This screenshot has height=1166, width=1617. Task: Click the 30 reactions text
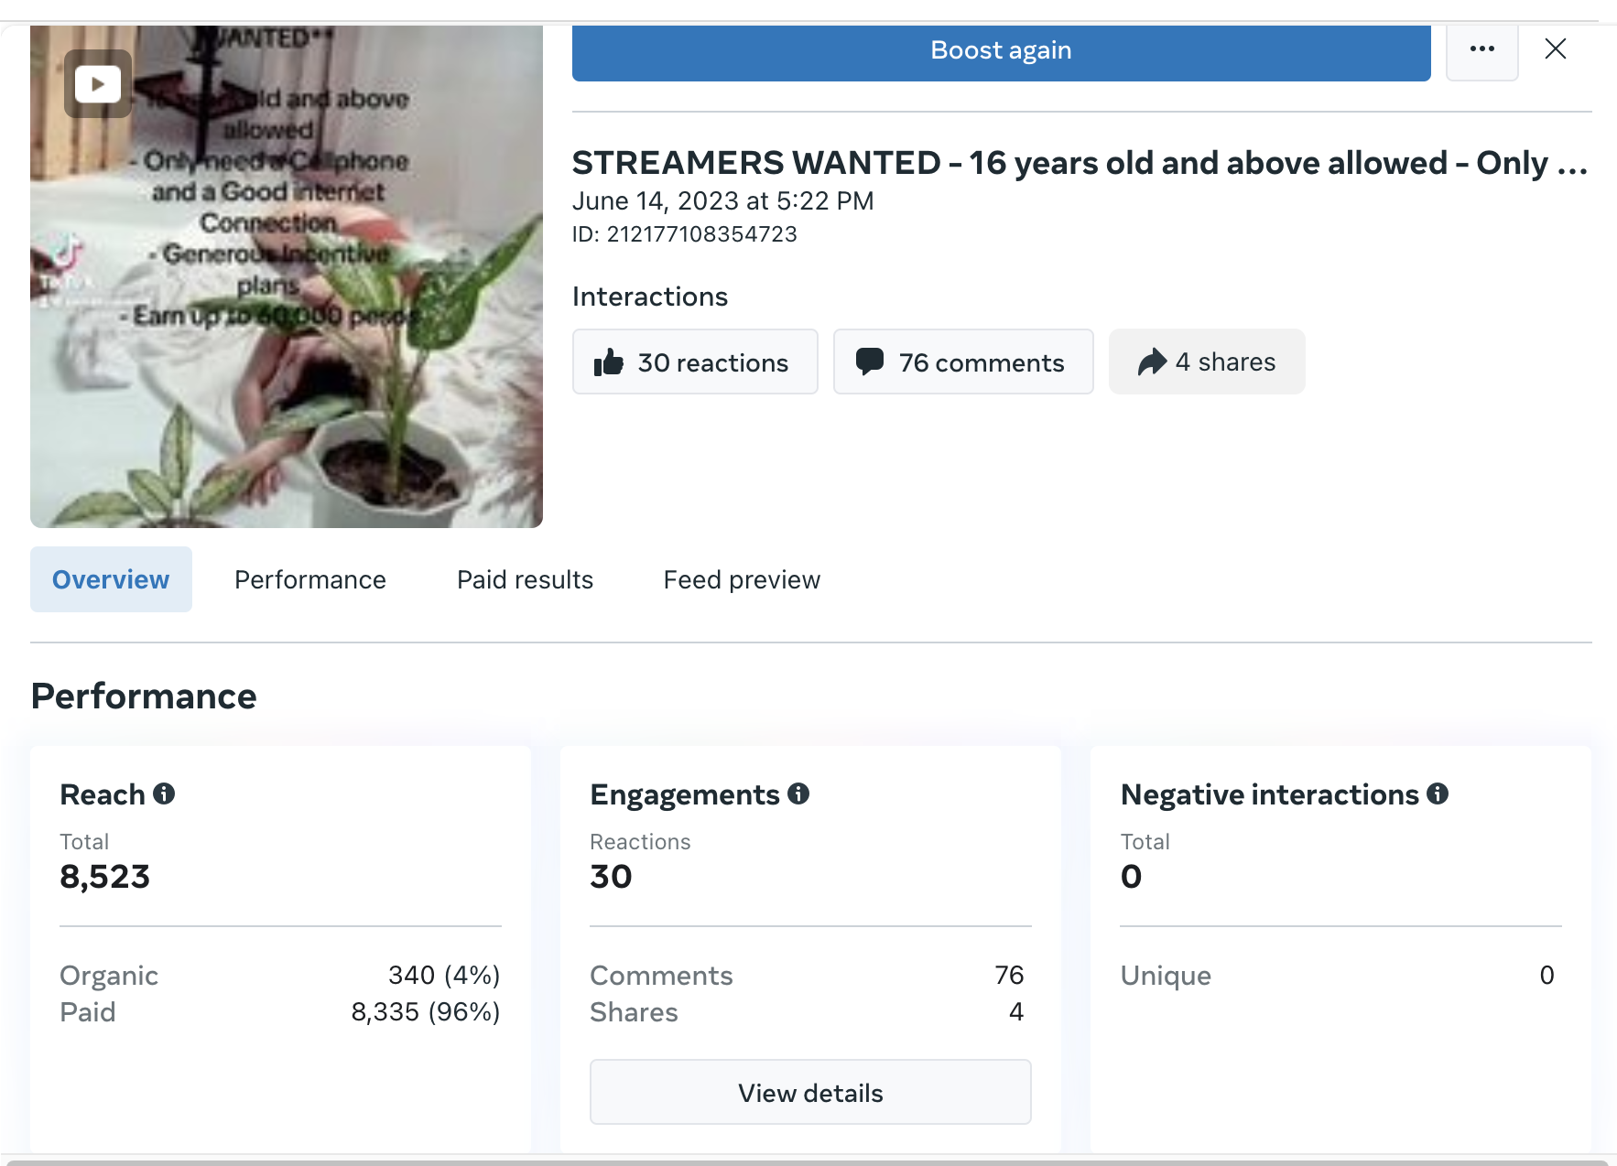tap(713, 362)
